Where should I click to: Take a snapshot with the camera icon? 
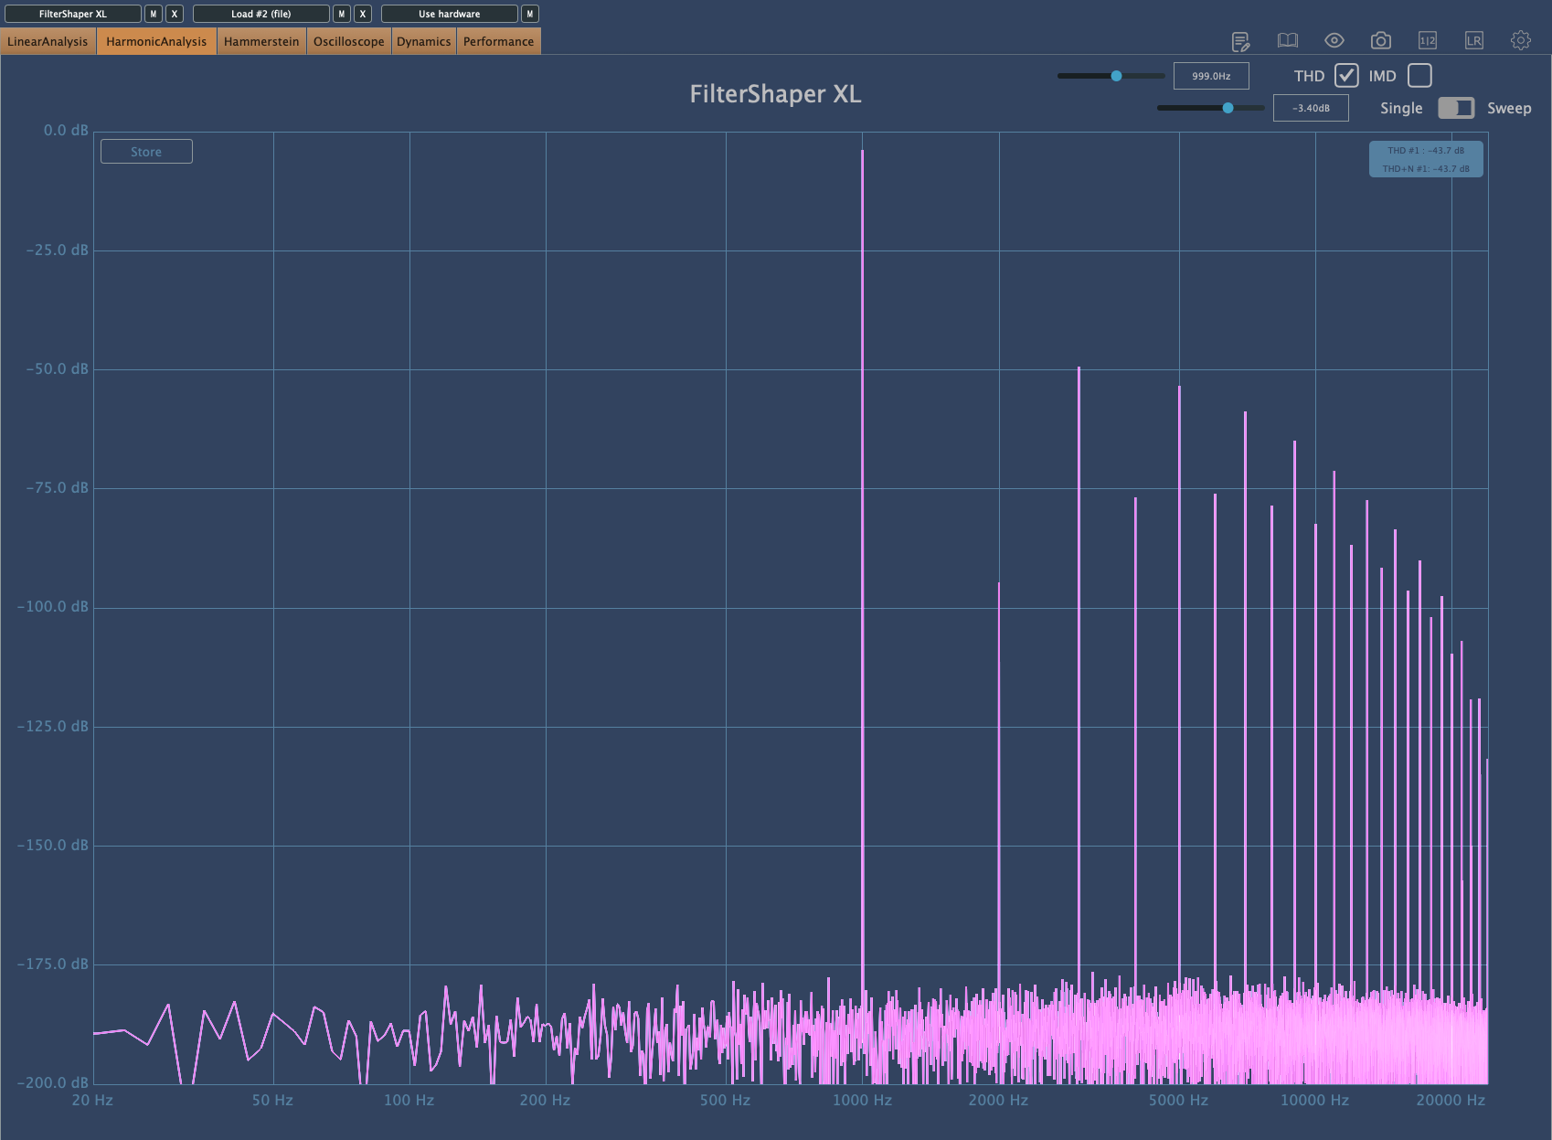tap(1381, 40)
